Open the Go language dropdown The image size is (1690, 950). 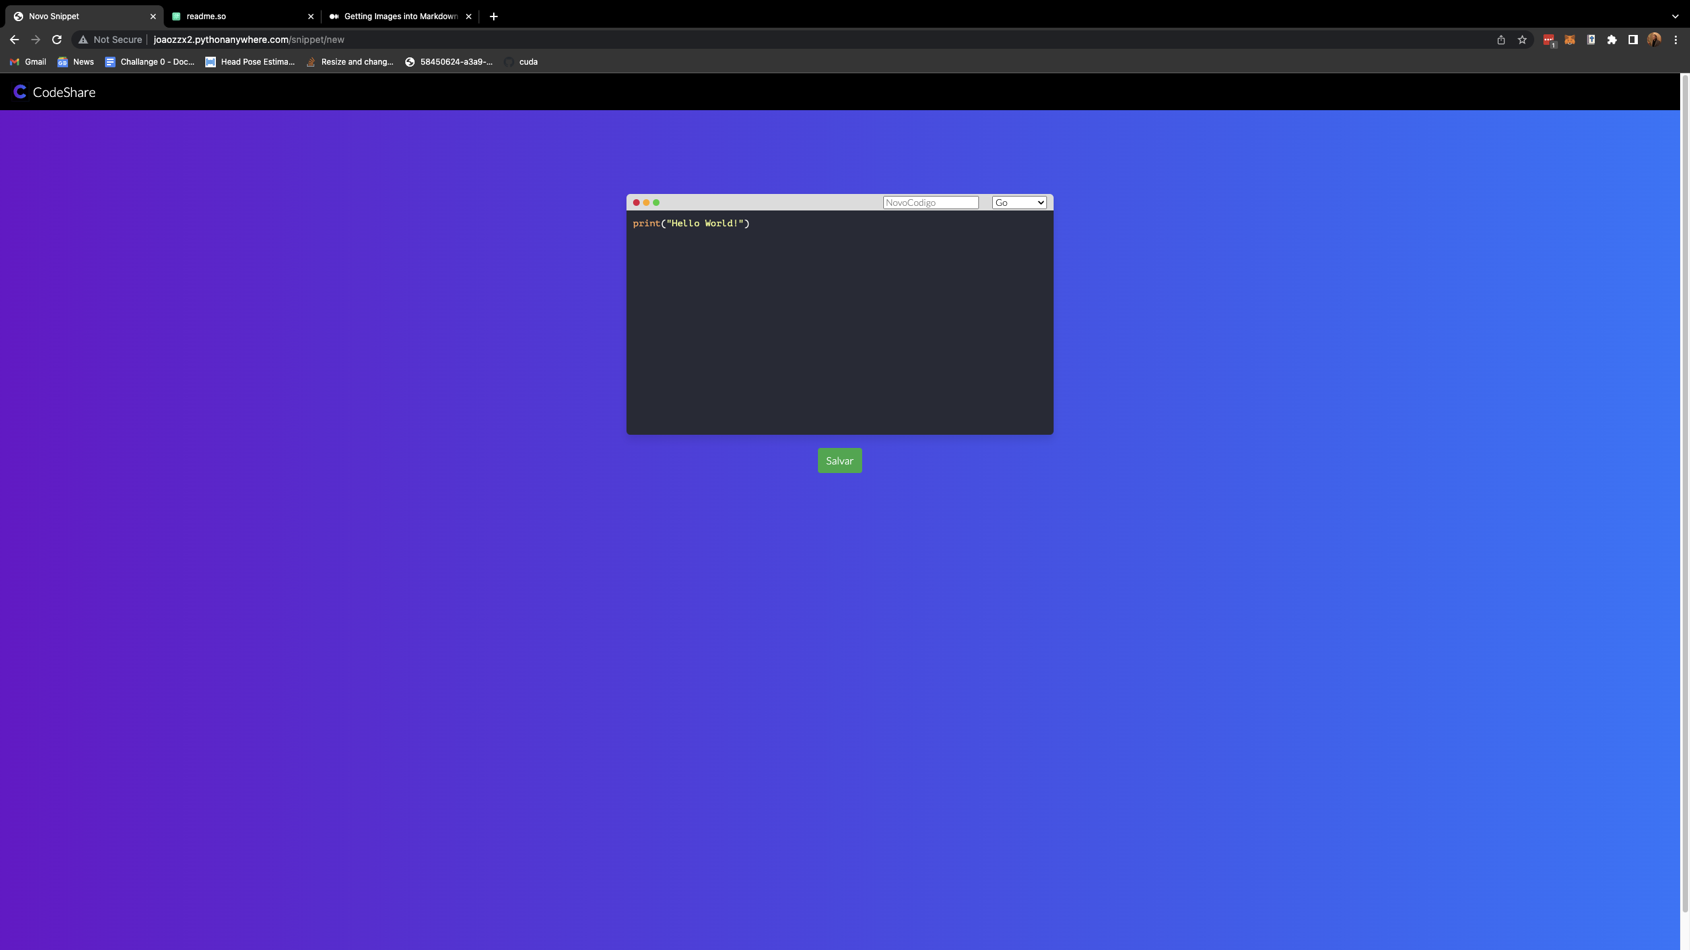pos(1019,203)
